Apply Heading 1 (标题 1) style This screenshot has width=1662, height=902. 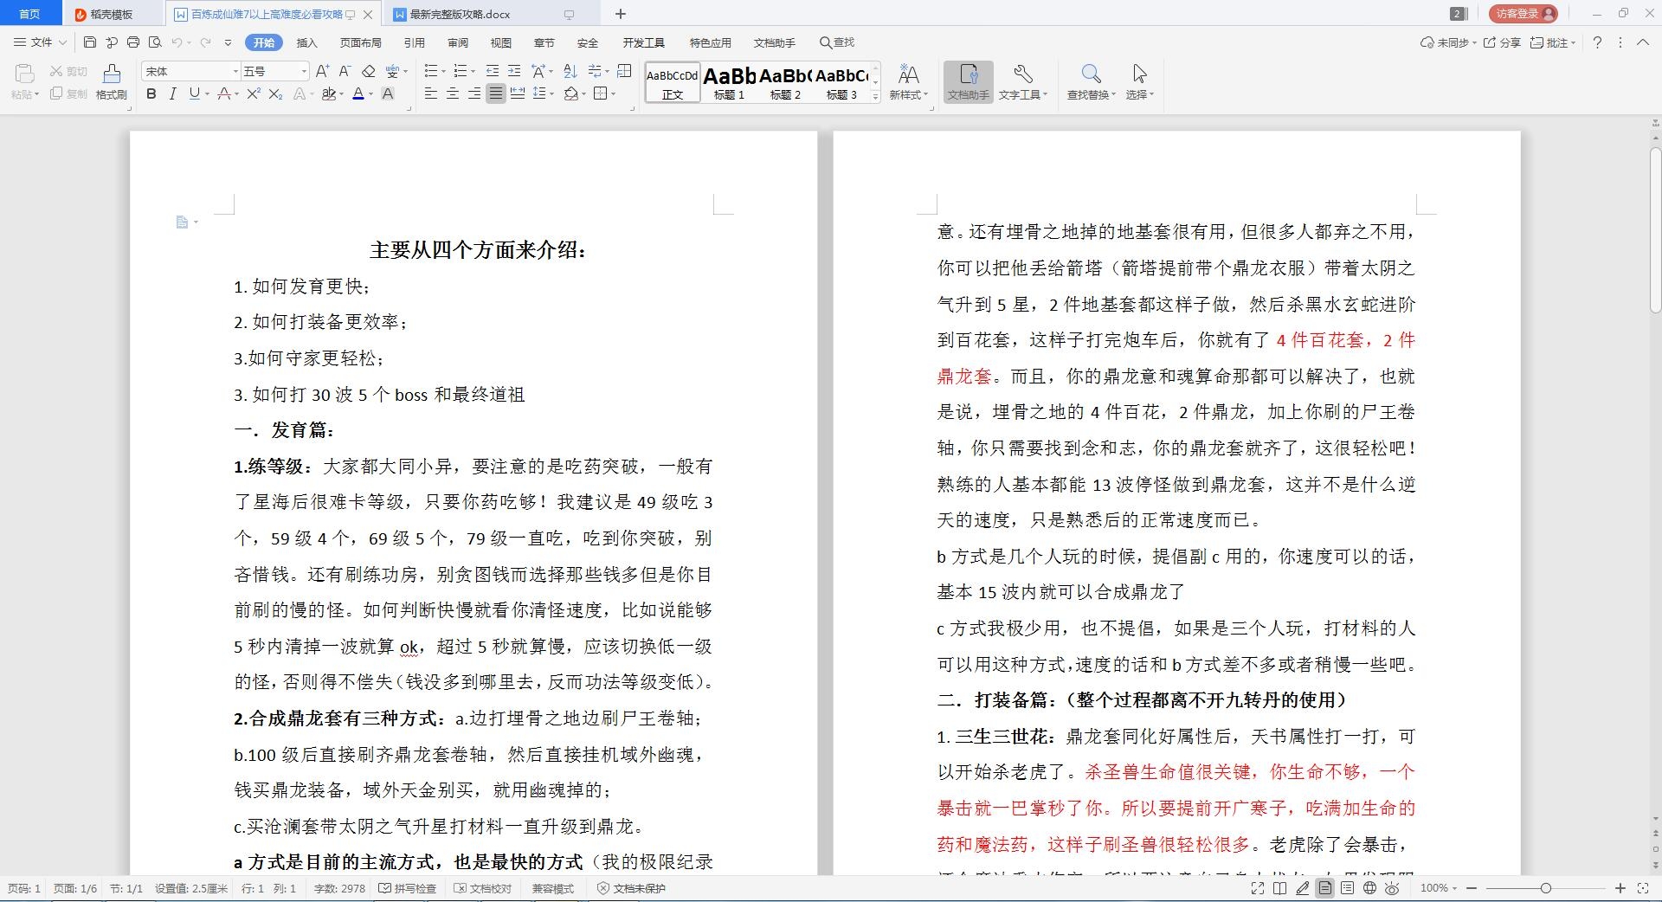pyautogui.click(x=729, y=83)
